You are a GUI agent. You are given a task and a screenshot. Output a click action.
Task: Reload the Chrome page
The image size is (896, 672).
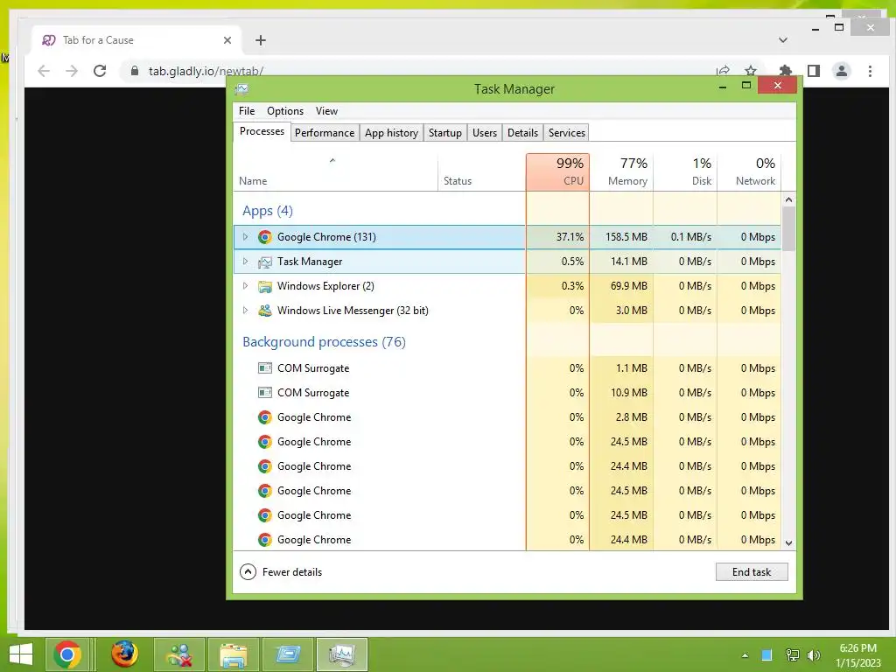click(x=100, y=71)
